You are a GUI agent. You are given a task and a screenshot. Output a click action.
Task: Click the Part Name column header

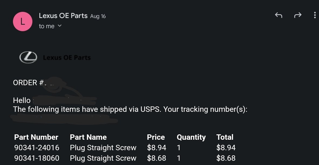point(88,137)
